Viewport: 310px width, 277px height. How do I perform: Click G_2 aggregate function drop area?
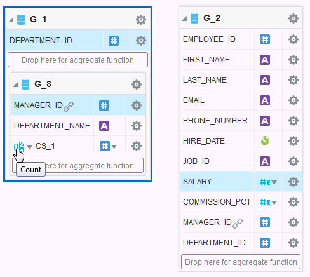coord(241,262)
